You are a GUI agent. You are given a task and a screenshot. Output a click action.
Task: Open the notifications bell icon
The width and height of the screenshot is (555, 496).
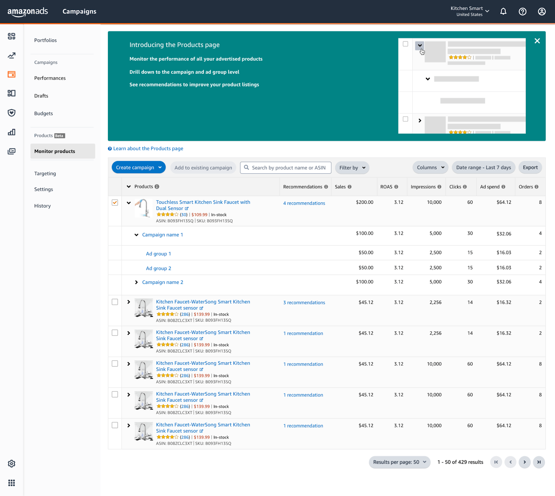click(x=503, y=11)
